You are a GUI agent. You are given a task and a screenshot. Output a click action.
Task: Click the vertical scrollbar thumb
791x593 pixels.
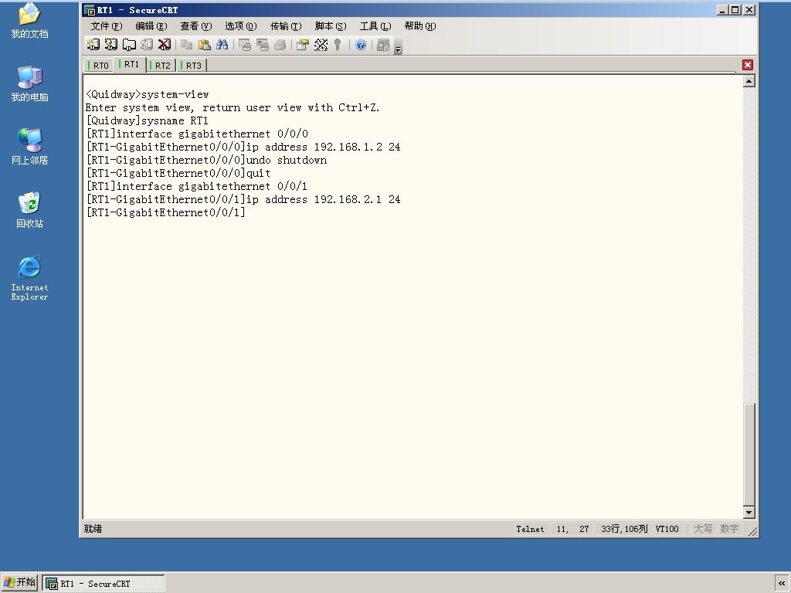coord(749,454)
